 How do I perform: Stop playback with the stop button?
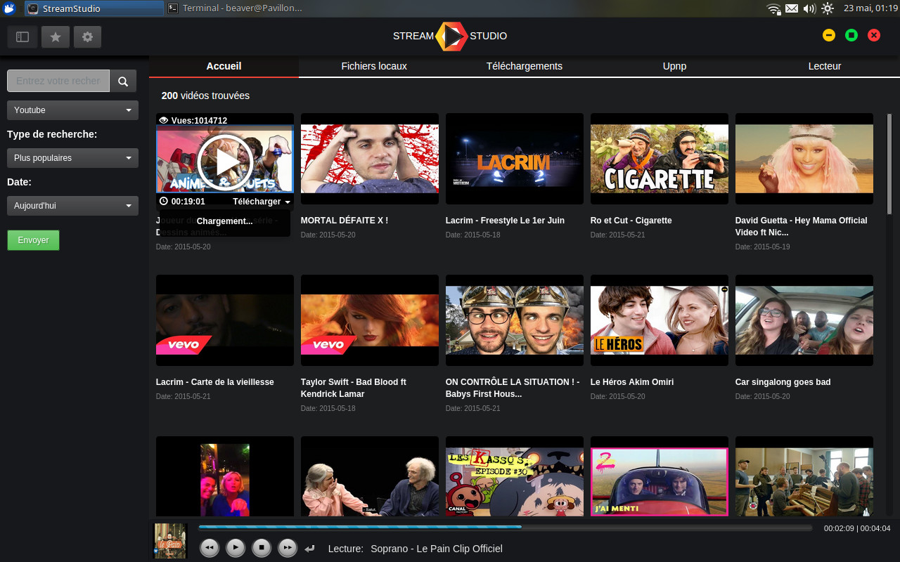[262, 547]
